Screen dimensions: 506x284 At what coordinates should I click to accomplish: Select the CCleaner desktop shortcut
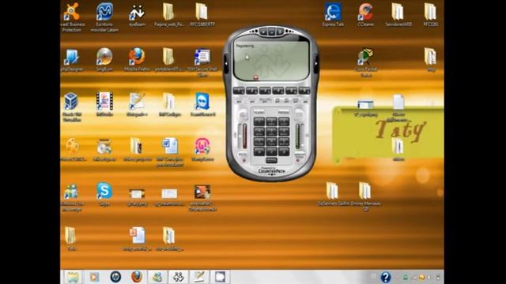click(x=365, y=14)
